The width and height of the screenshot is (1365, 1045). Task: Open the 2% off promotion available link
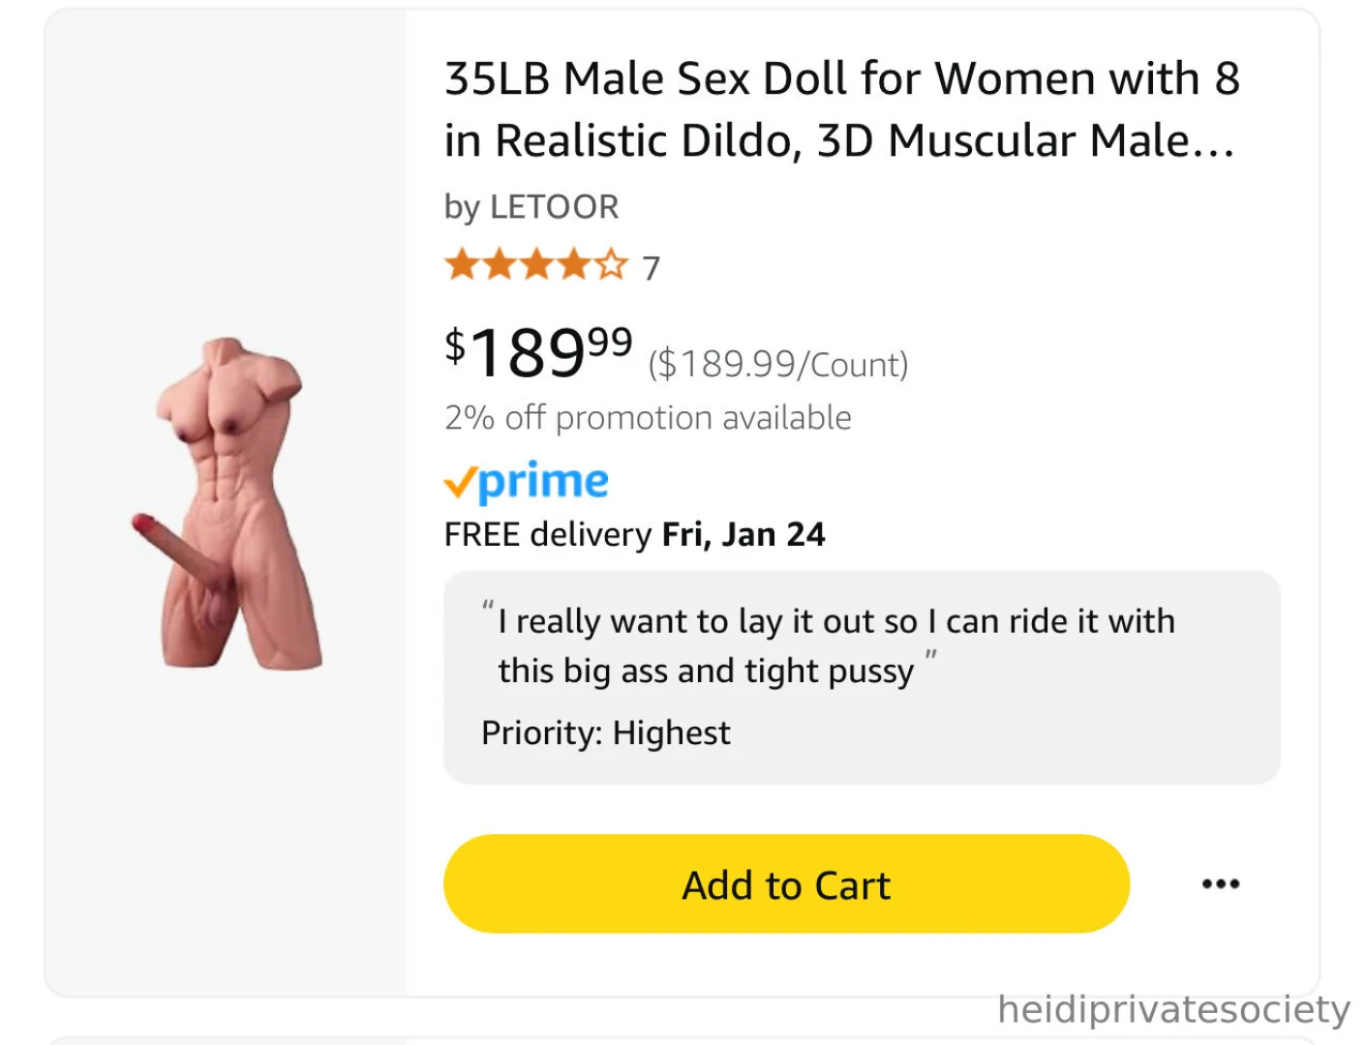(647, 417)
